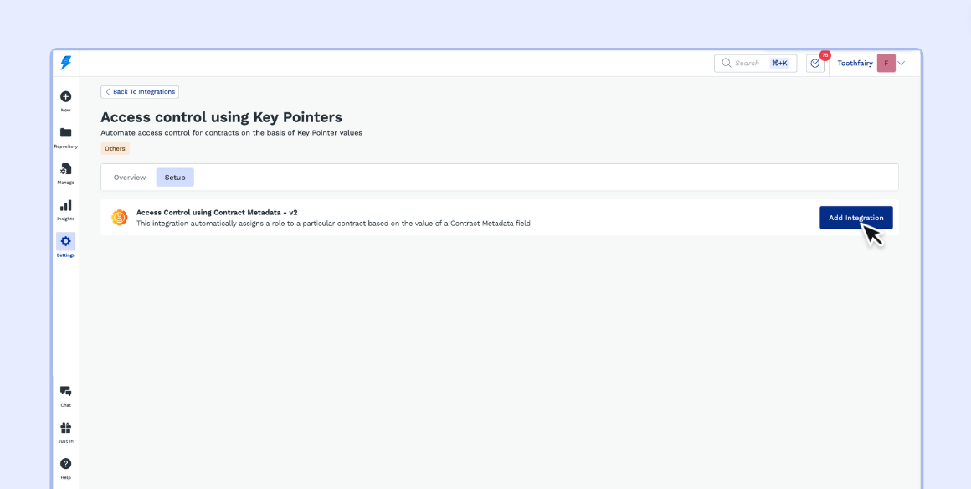Select the Setup tab
Image resolution: width=971 pixels, height=489 pixels.
(175, 178)
